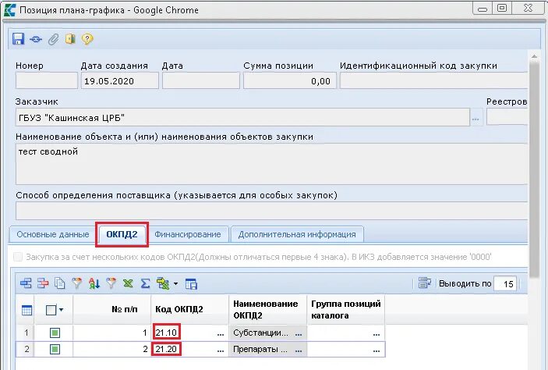Toggle the checkbox in row 2
The width and height of the screenshot is (548, 370).
pos(55,350)
